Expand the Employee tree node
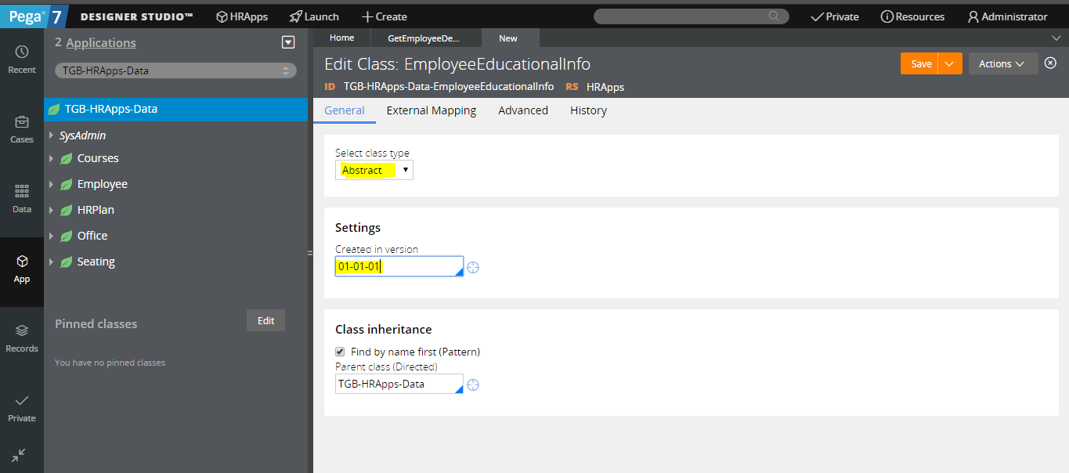The width and height of the screenshot is (1069, 473). click(51, 184)
